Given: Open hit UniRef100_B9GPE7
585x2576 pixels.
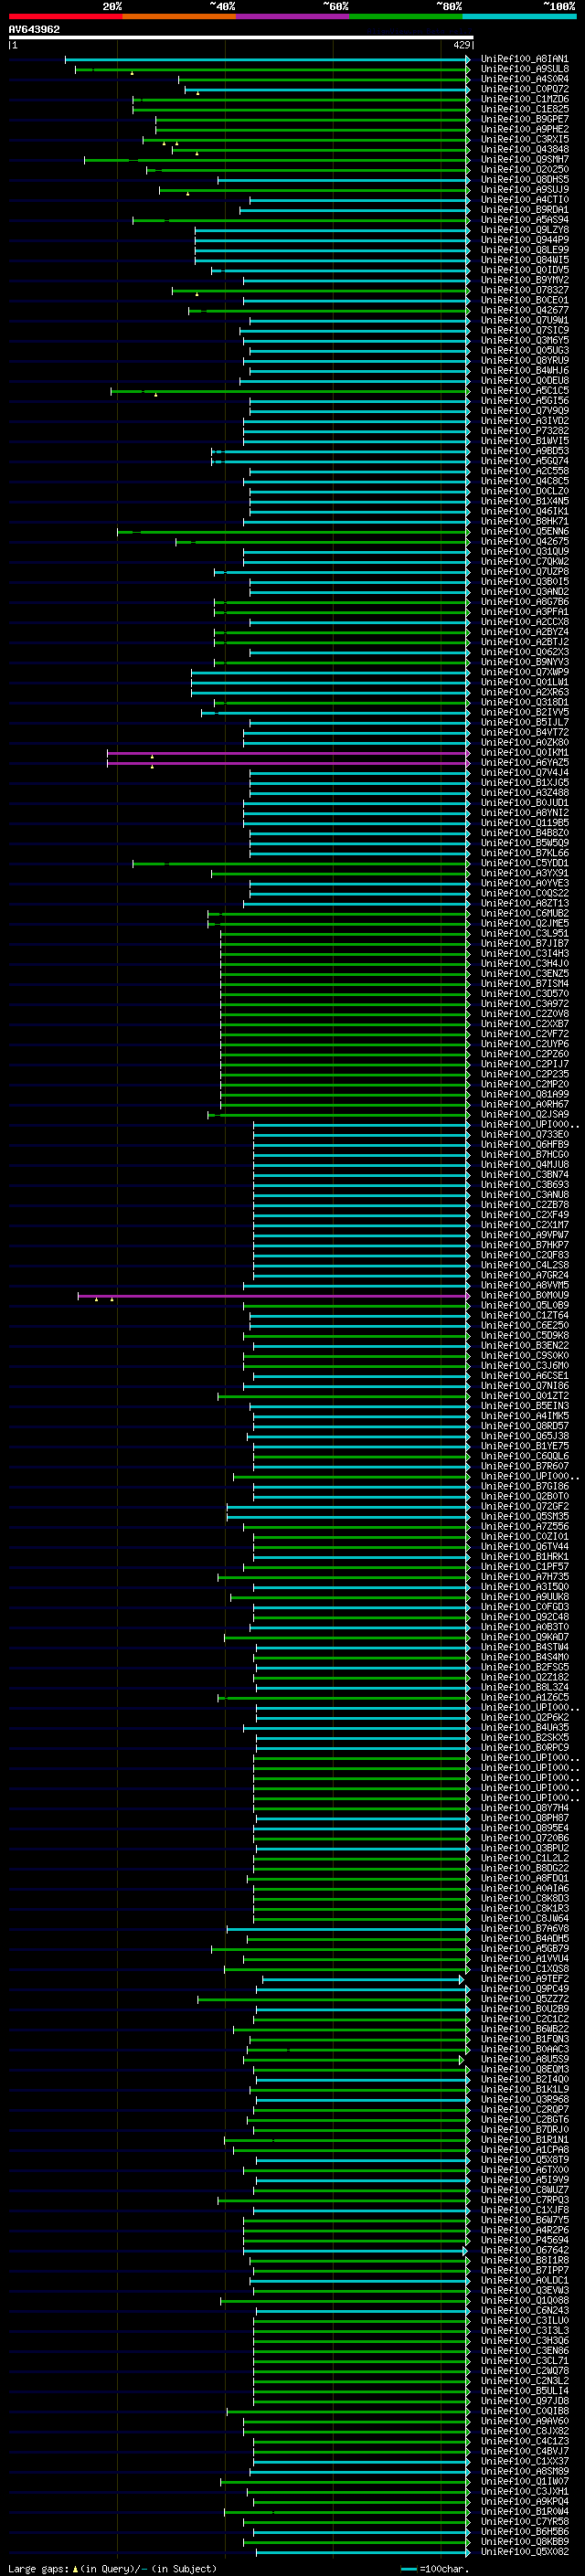Looking at the screenshot, I should pos(525,119).
